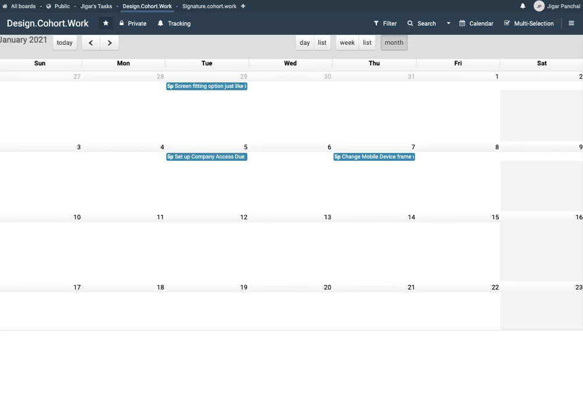Click the Search magnifier icon
This screenshot has height=408, width=583.
[410, 23]
